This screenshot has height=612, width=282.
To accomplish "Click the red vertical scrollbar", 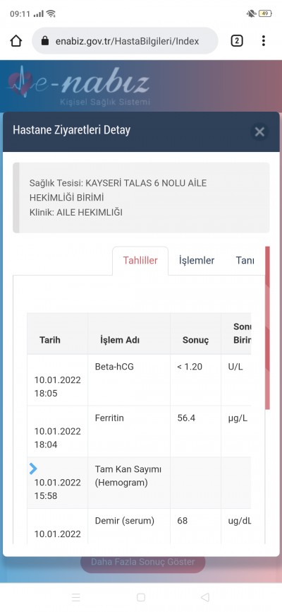I will [267, 328].
